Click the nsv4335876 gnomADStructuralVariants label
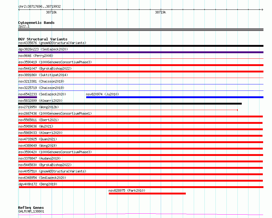This screenshot has height=218, width=272. (52, 43)
